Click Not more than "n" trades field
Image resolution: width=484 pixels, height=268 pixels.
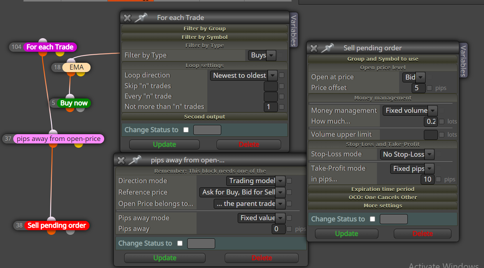[271, 107]
